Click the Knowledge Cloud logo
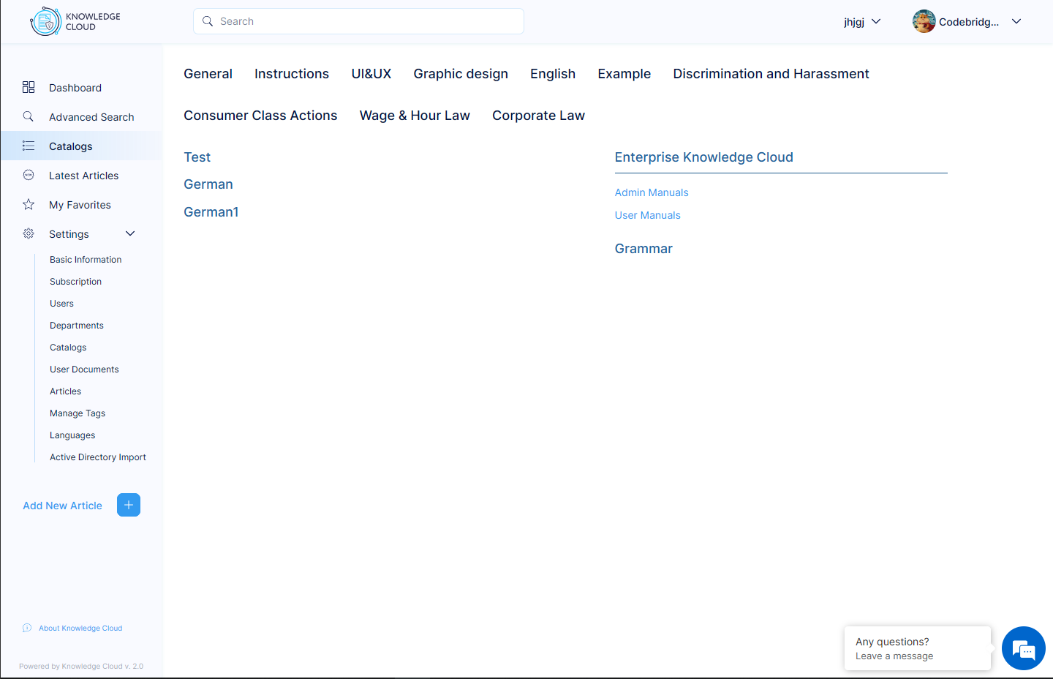 (75, 22)
